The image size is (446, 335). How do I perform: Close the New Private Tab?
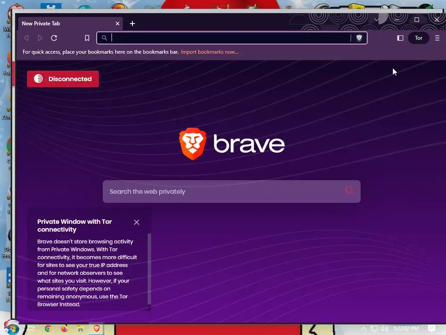118,24
